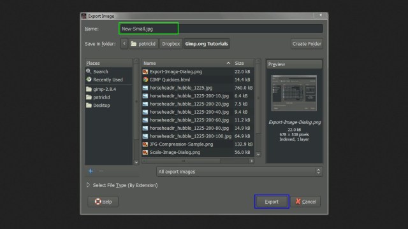Click the file list down scroll arrow

pyautogui.click(x=258, y=154)
